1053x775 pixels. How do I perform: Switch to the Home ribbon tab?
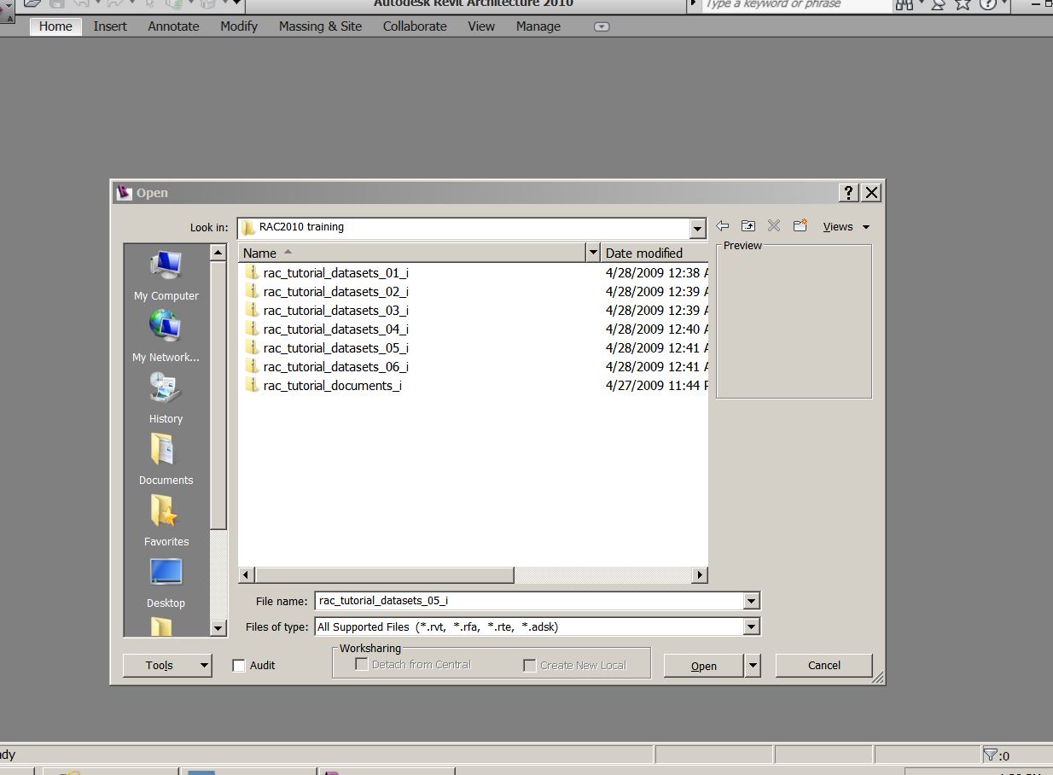coord(55,26)
